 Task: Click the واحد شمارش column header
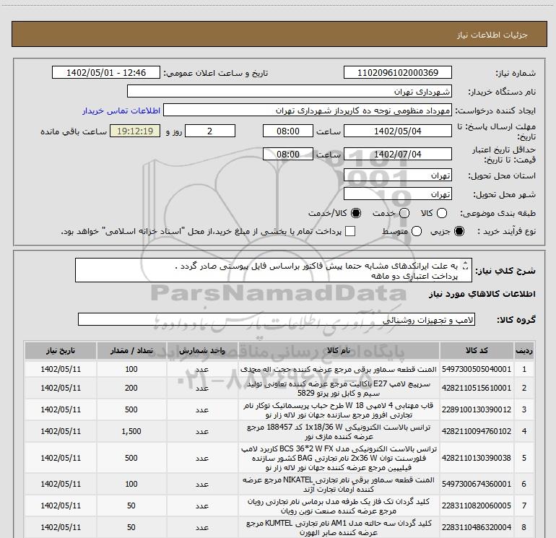coord(202,350)
